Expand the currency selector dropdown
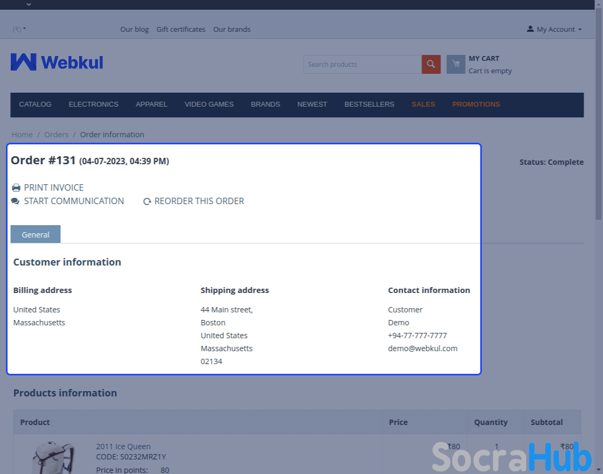This screenshot has height=474, width=603. (19, 29)
